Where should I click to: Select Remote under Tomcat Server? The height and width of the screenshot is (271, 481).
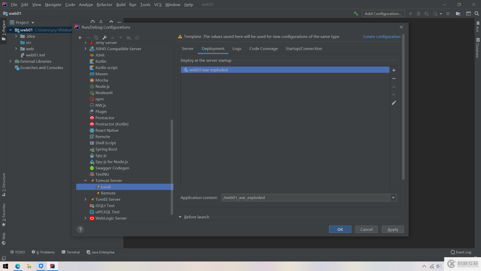[108, 193]
